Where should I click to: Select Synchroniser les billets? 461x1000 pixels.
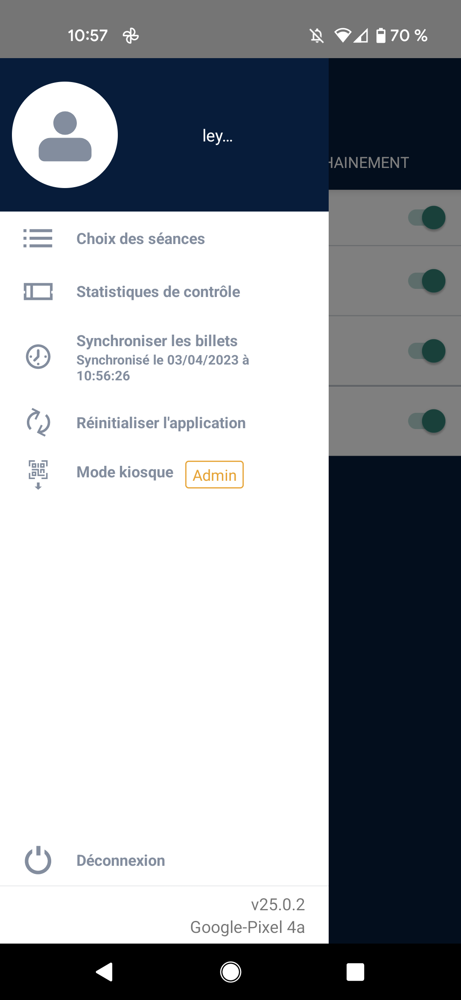(157, 341)
